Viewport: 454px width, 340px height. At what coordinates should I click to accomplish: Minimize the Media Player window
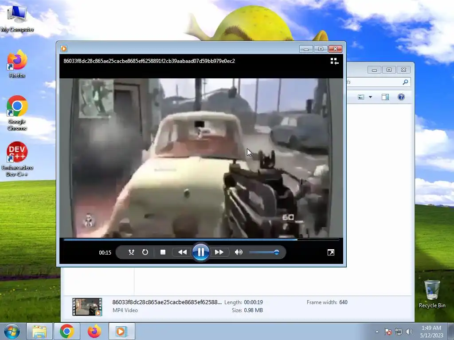click(306, 49)
